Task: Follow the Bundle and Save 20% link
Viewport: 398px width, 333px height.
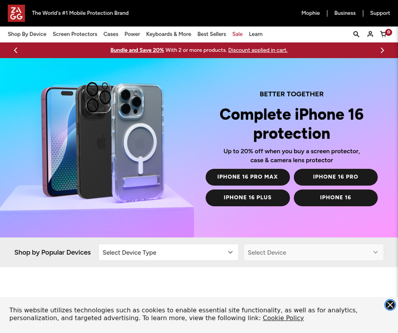Action: 137,50
